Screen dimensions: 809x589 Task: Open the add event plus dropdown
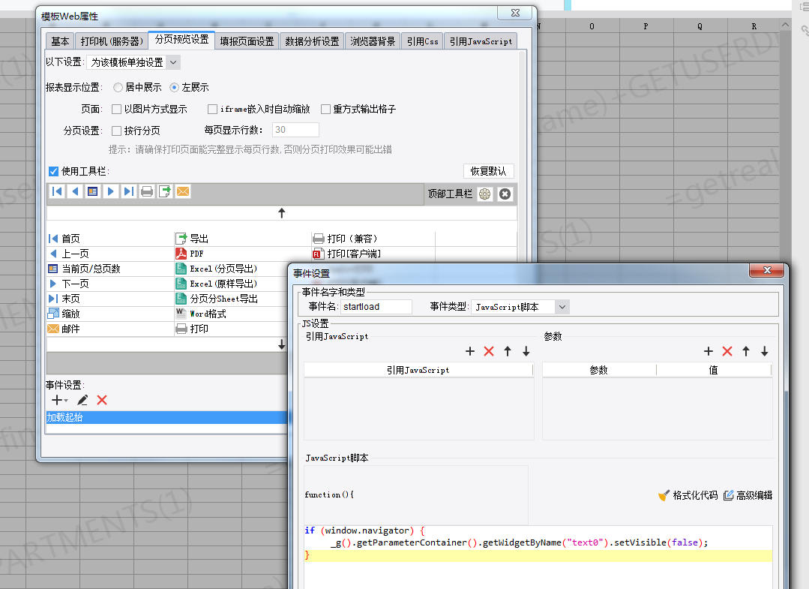59,400
